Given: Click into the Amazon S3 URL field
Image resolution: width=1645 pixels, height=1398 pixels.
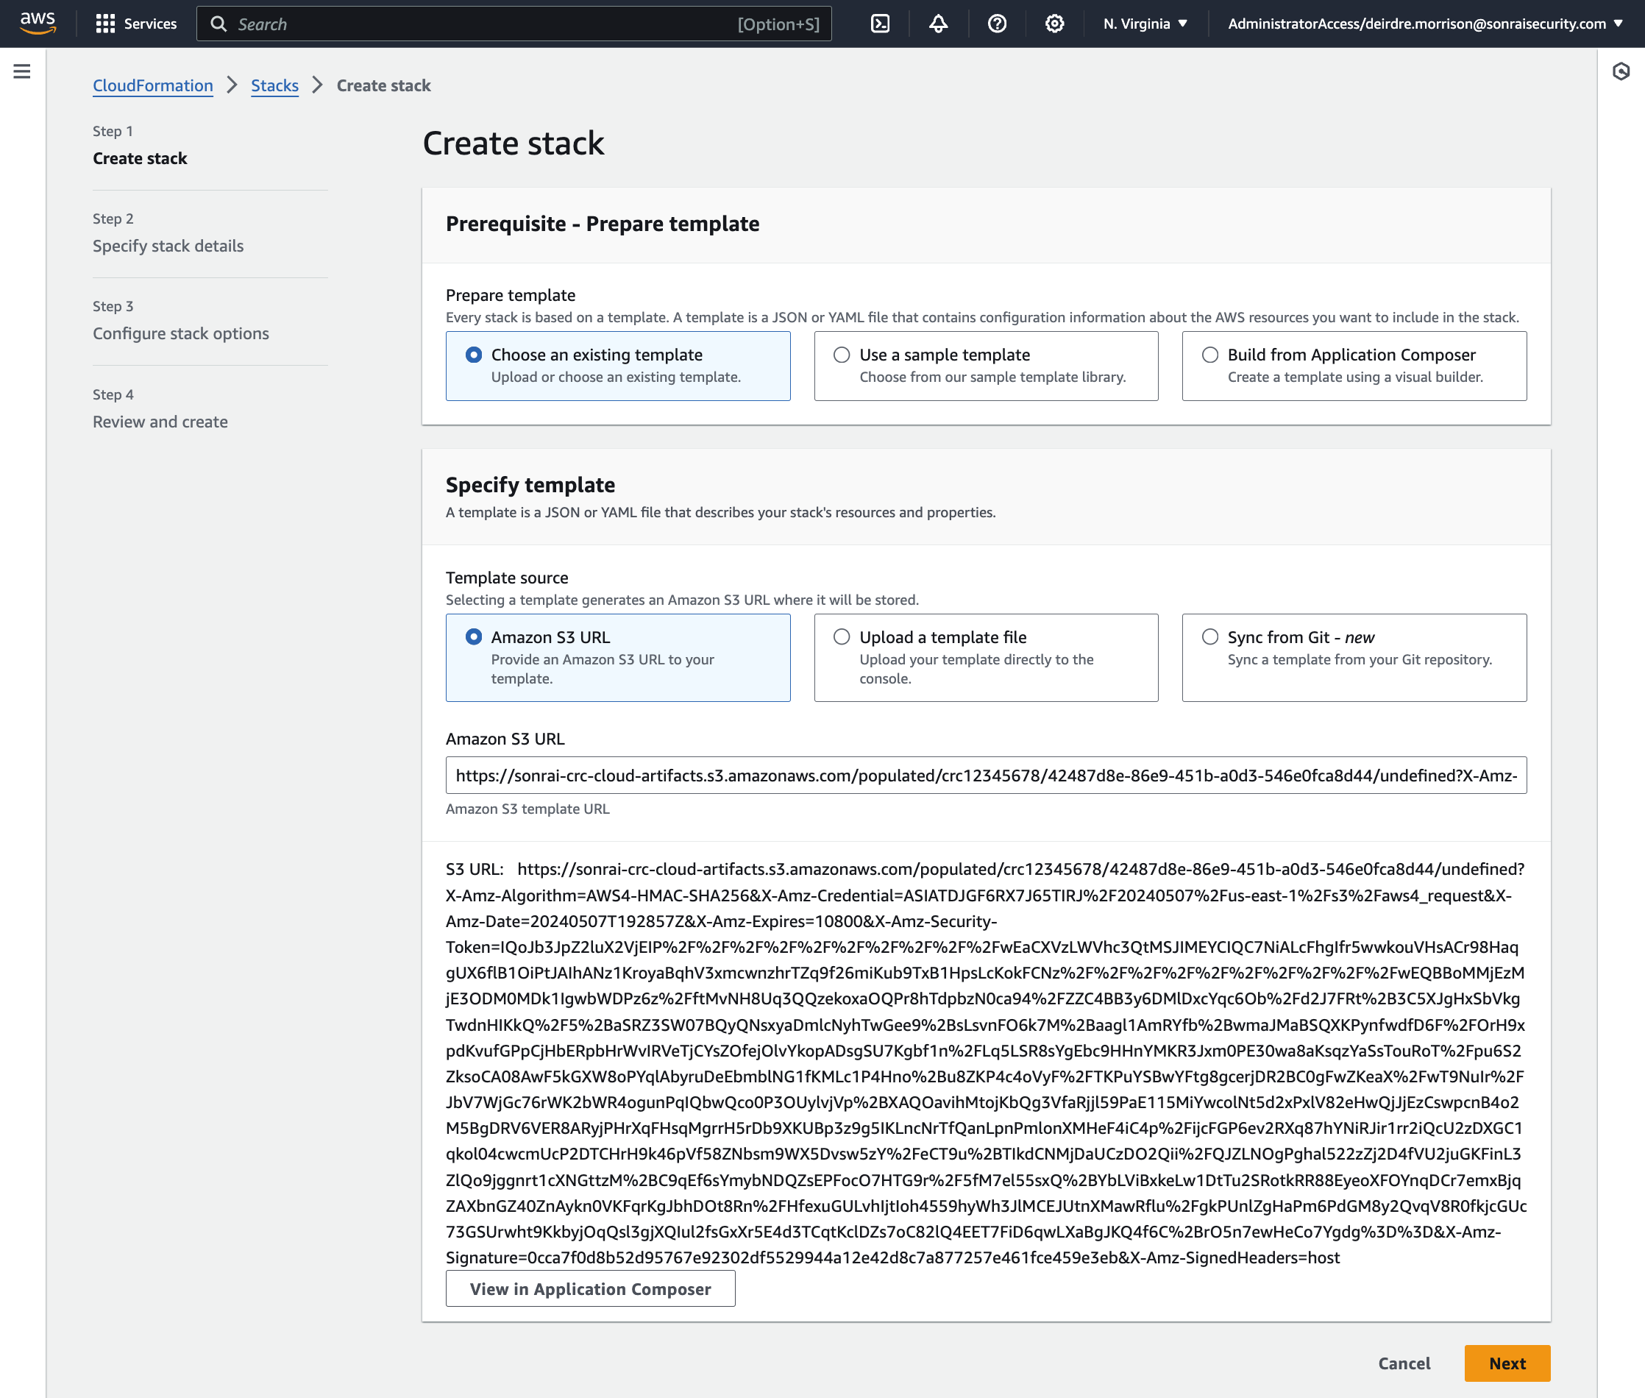Looking at the screenshot, I should pos(986,775).
